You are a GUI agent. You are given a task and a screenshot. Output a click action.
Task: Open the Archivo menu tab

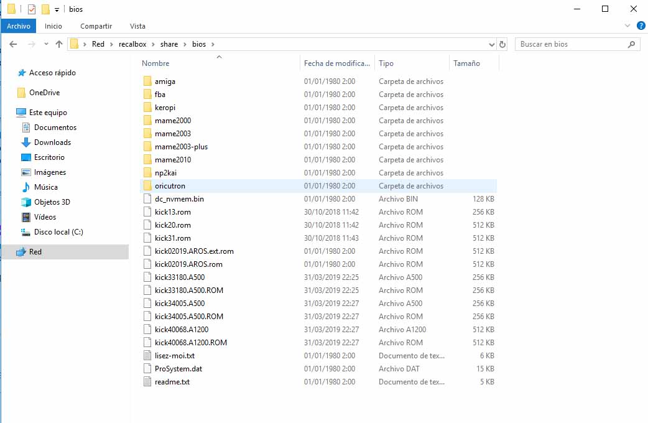[x=19, y=26]
